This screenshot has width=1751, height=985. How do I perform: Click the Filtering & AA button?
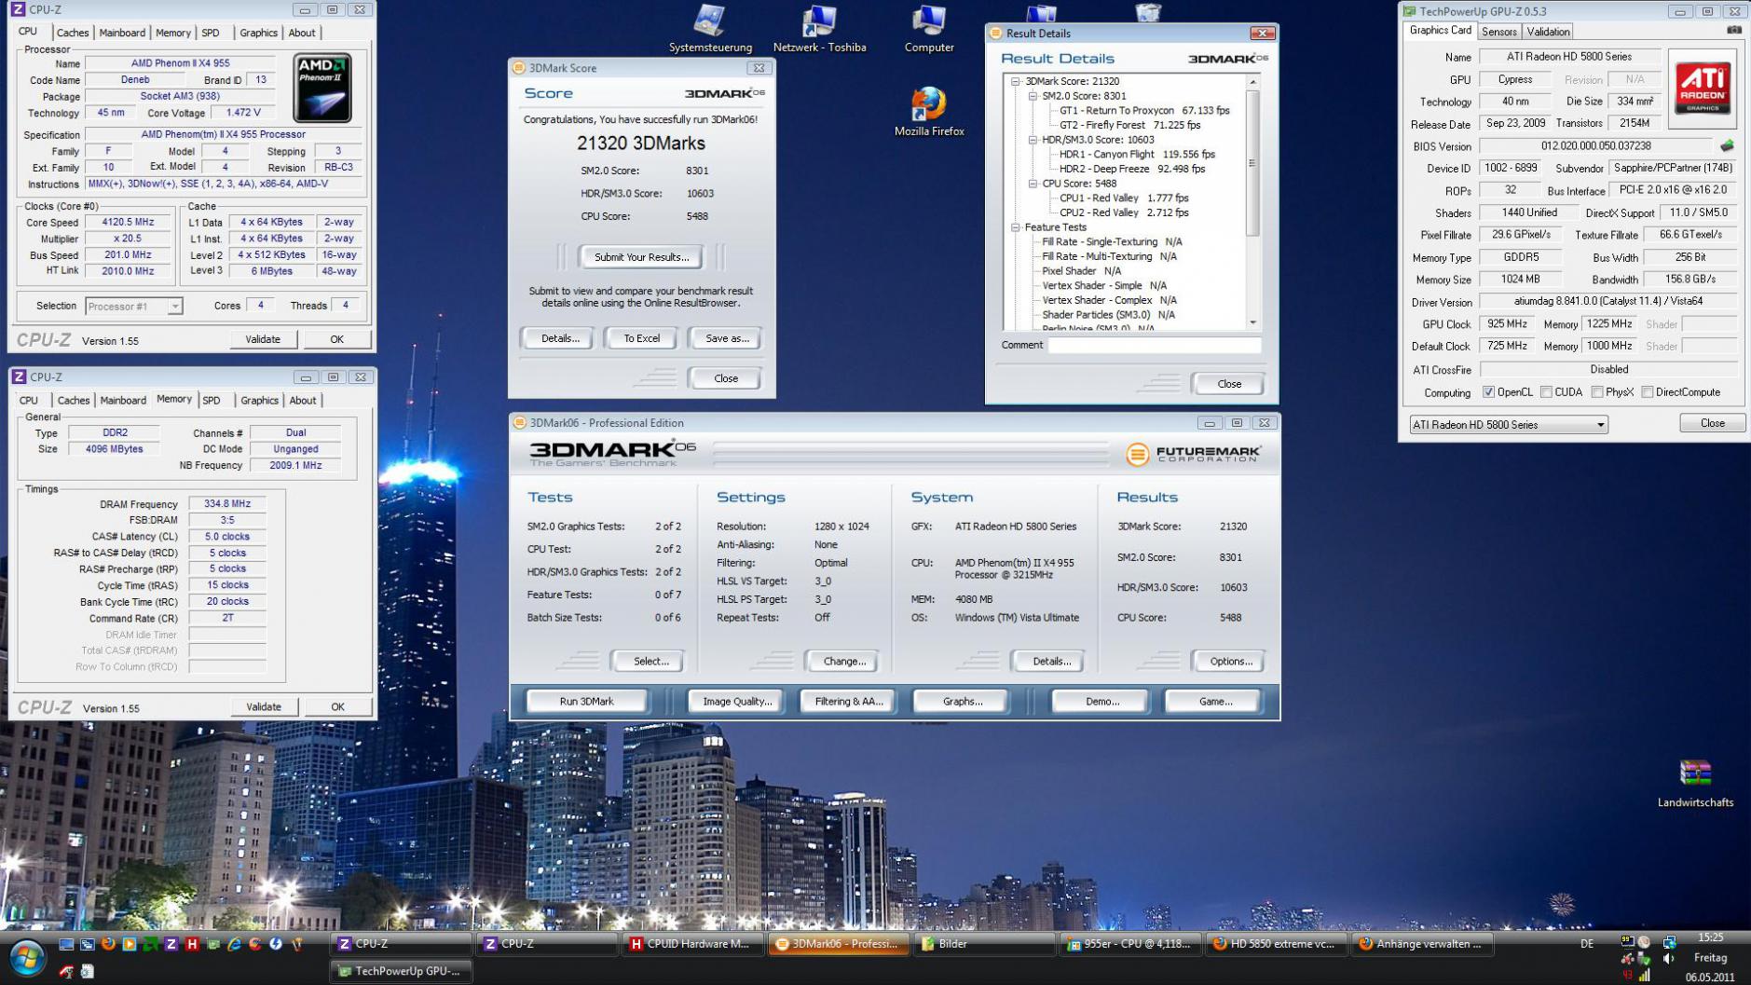coord(848,702)
